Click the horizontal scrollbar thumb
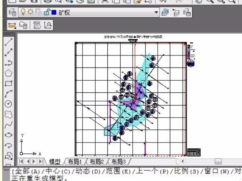This screenshot has height=181, width=242. (218, 161)
